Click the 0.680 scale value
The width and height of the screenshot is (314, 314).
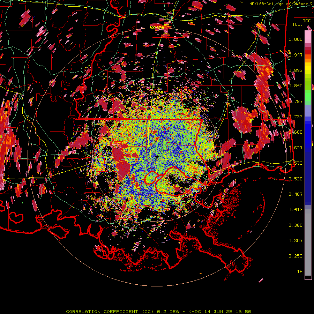[296, 132]
